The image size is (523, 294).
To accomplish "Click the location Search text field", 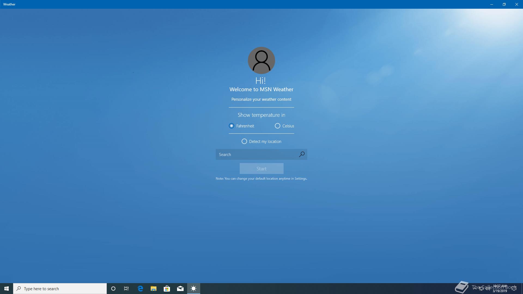I will click(256, 154).
